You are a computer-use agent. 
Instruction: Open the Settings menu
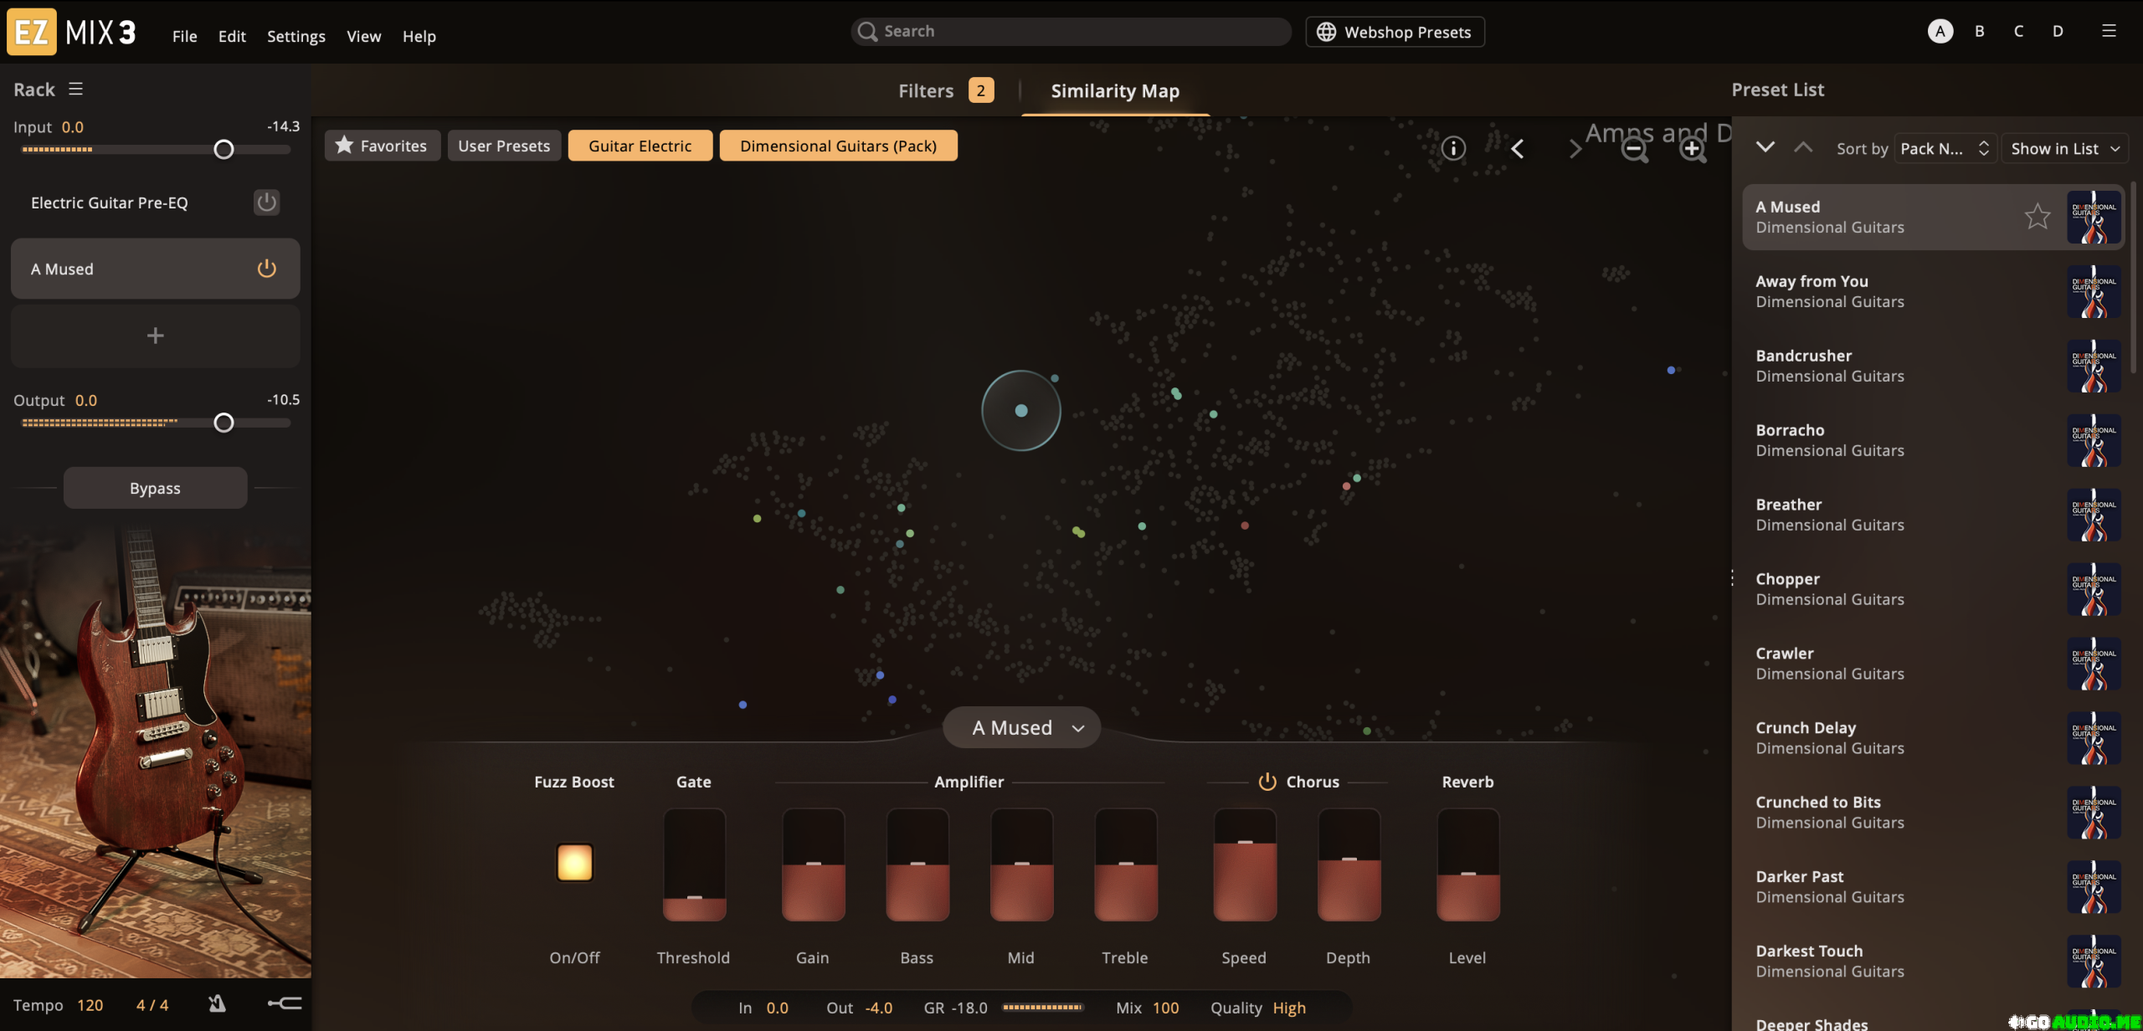coord(295,36)
